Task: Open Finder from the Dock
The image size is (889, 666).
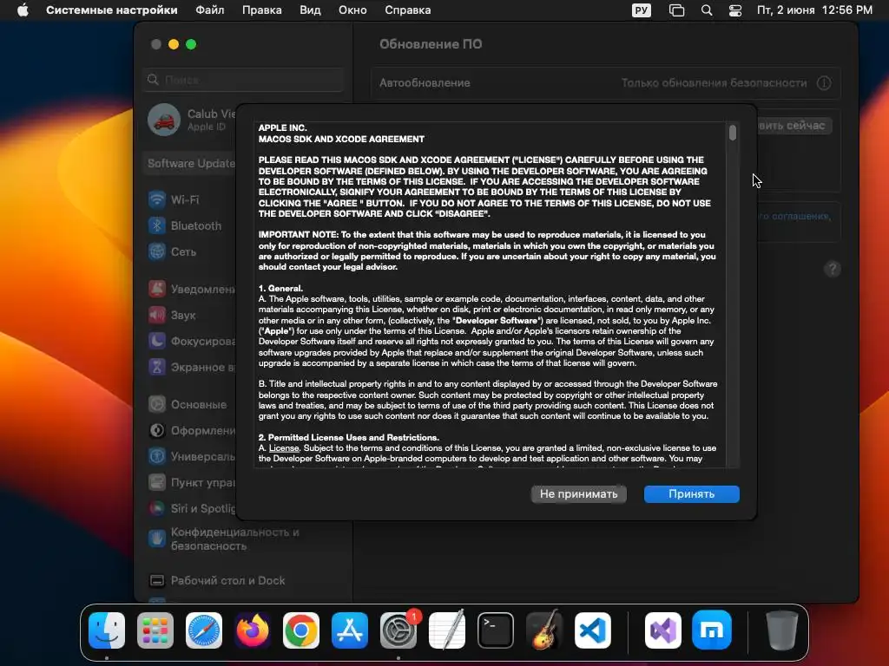Action: pyautogui.click(x=107, y=630)
